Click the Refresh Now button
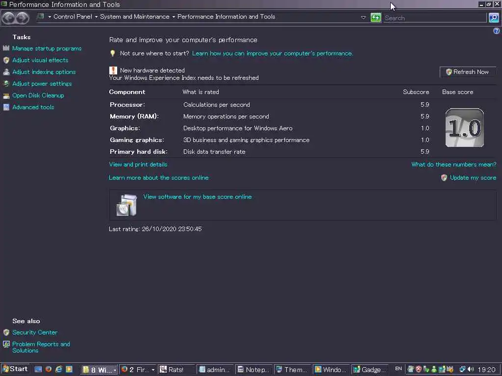 click(x=468, y=72)
